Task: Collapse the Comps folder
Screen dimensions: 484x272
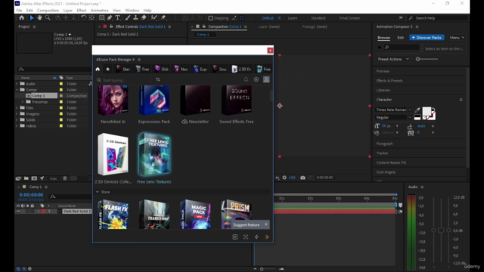Action: coord(17,90)
